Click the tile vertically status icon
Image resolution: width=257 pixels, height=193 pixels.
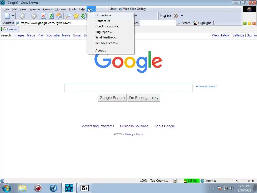coord(245,181)
